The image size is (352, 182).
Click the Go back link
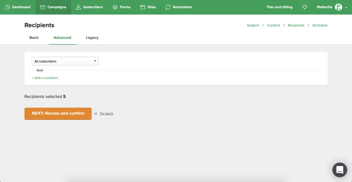click(106, 114)
